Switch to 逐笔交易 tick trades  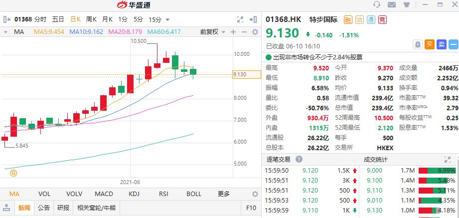[x=278, y=160]
